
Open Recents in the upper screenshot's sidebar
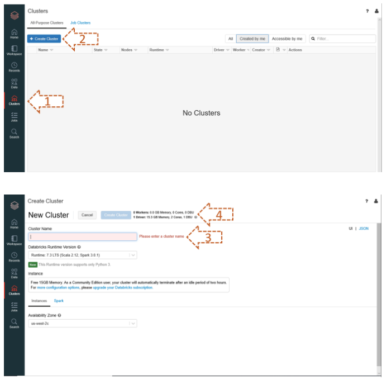coord(15,67)
